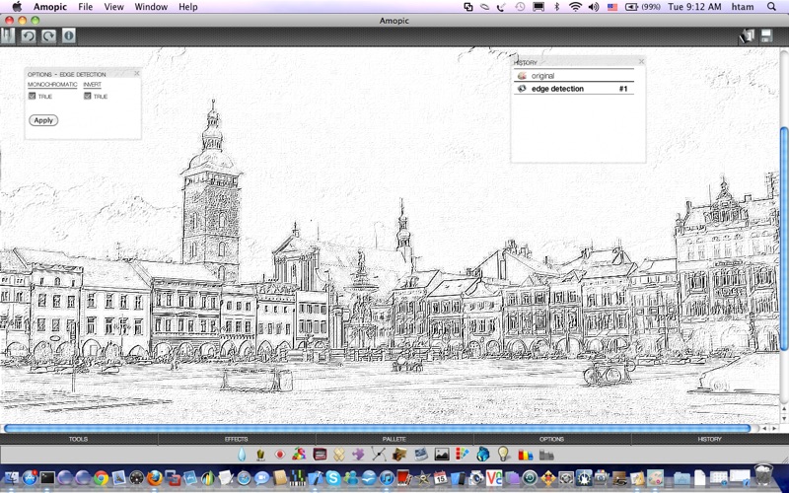Screen dimensions: 789x493
Task: Select the curve node effect icon
Action: tap(379, 455)
